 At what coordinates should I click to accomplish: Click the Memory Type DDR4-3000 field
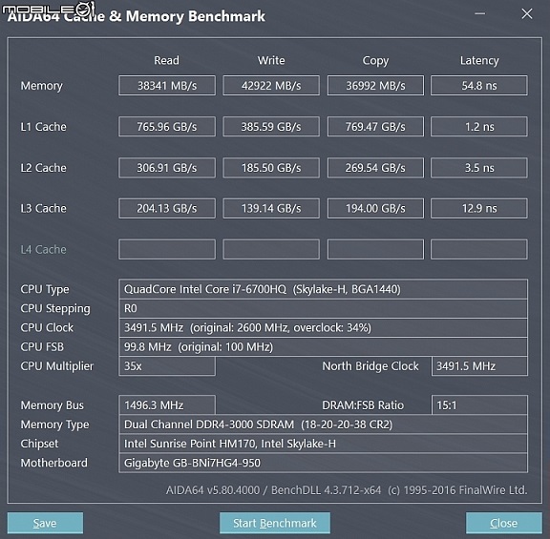323,425
